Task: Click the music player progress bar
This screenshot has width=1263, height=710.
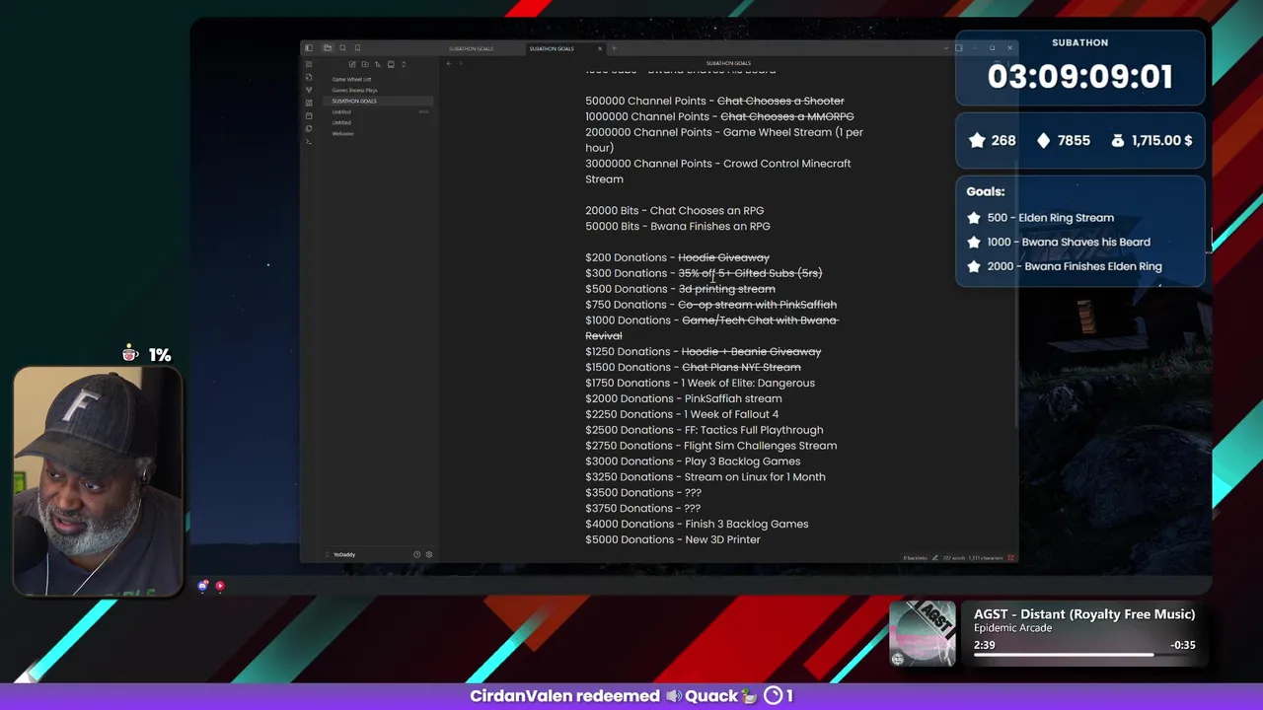Action: tap(1084, 654)
